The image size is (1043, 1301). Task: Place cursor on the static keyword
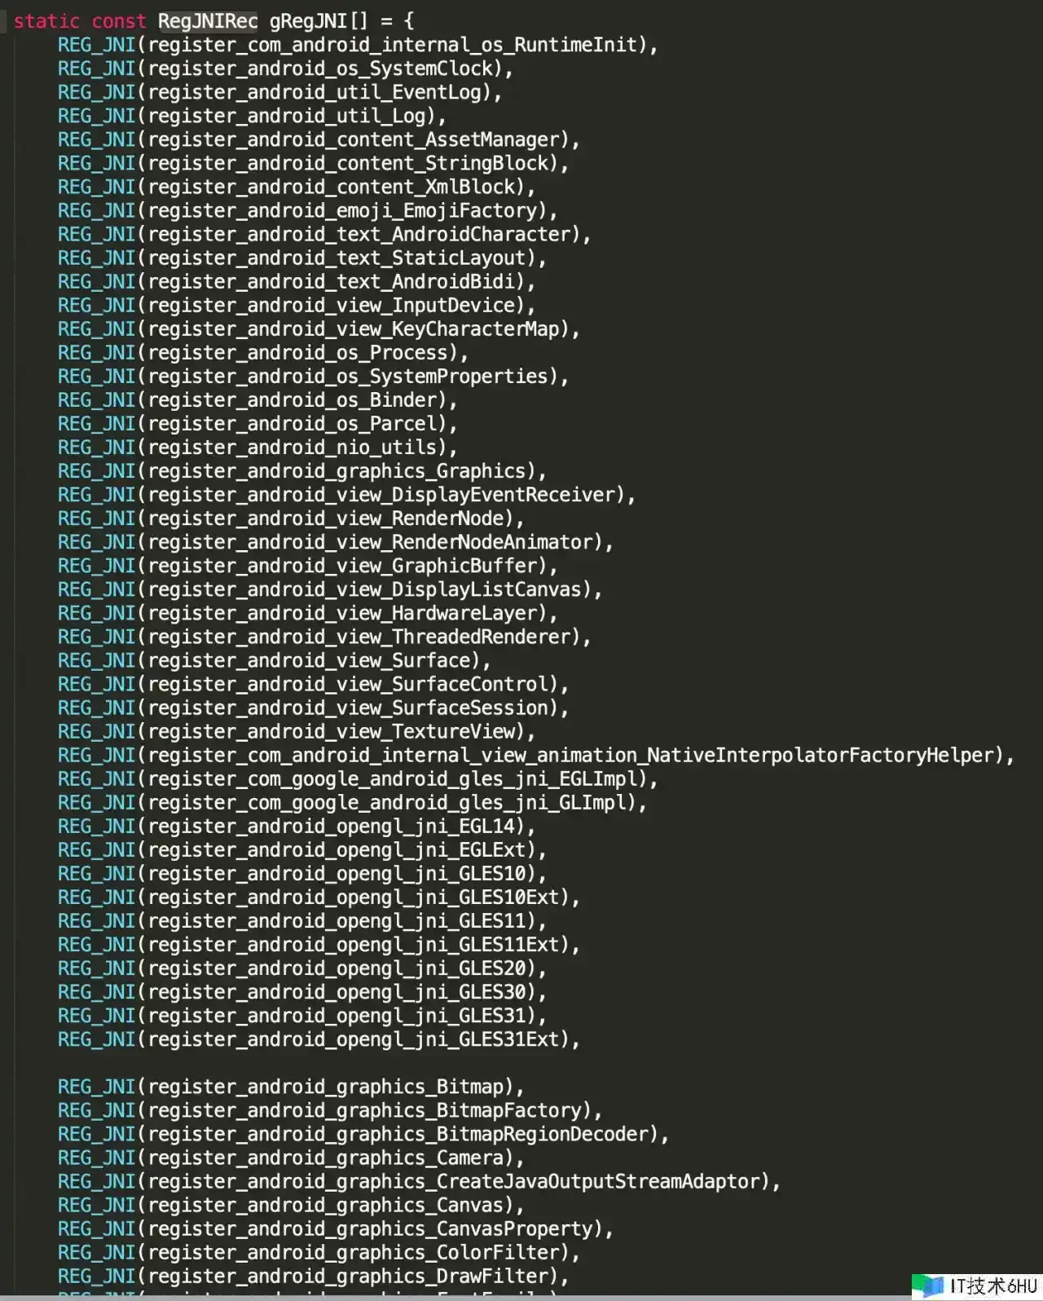46,21
